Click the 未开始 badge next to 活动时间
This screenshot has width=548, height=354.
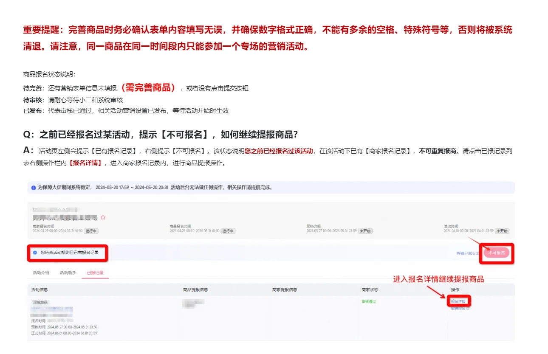click(503, 232)
